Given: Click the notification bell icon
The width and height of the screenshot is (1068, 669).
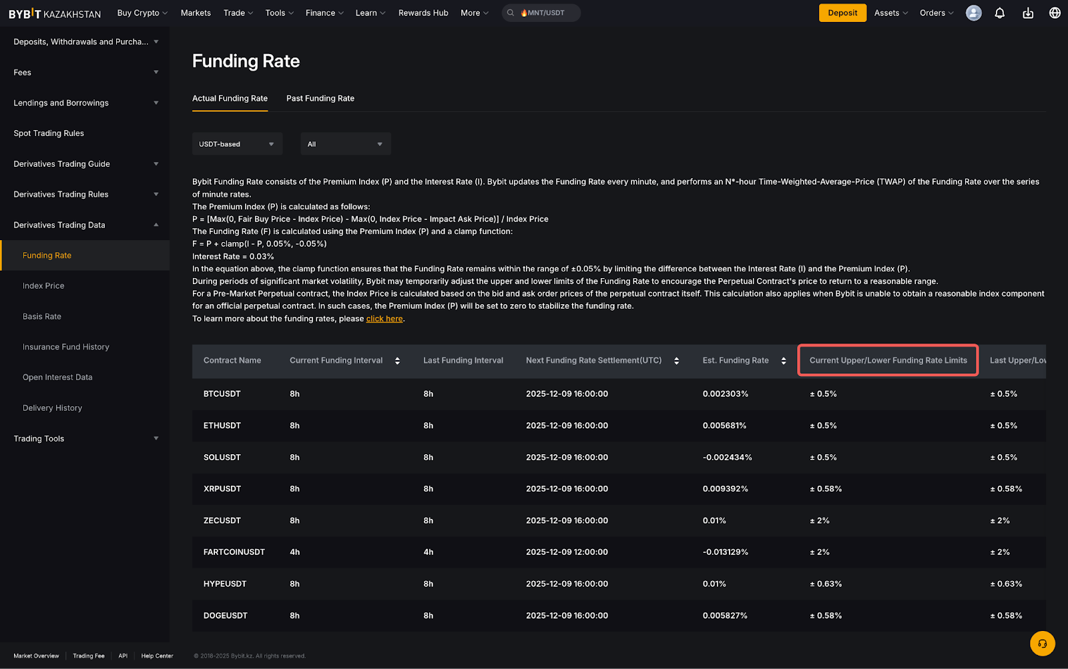Looking at the screenshot, I should pos(999,13).
